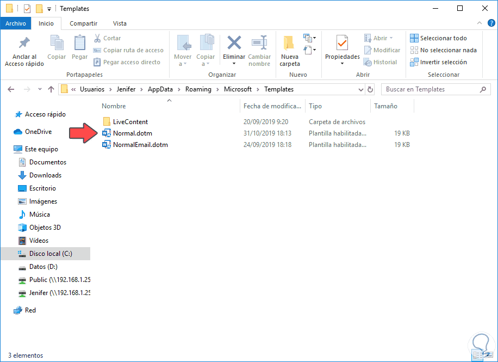Click the Eliminar red X icon
Image resolution: width=498 pixels, height=362 pixels.
pyautogui.click(x=234, y=42)
